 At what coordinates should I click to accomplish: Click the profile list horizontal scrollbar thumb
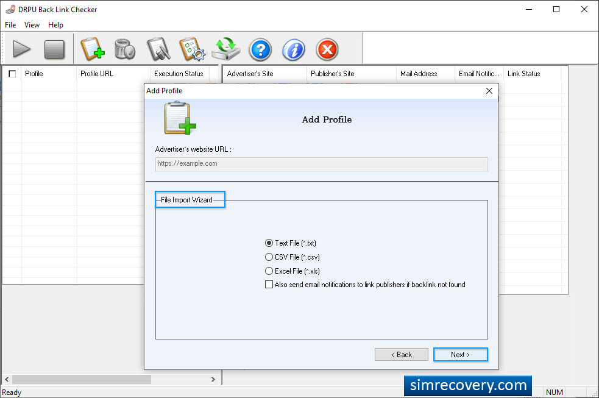pos(82,379)
